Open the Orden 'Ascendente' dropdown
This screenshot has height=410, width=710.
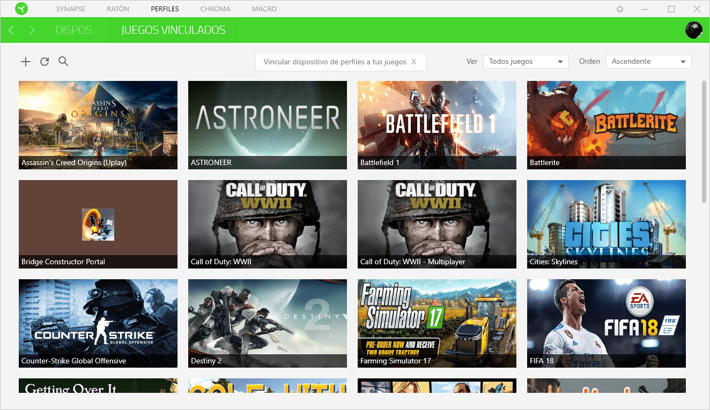tap(648, 62)
